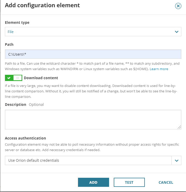The width and height of the screenshot is (186, 192).
Task: Click the chevron in Element type field
Action: click(176, 32)
